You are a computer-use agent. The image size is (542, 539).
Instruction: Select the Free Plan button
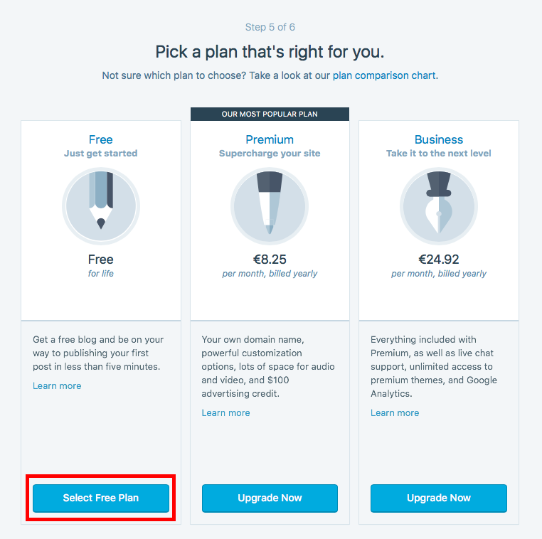(x=101, y=498)
